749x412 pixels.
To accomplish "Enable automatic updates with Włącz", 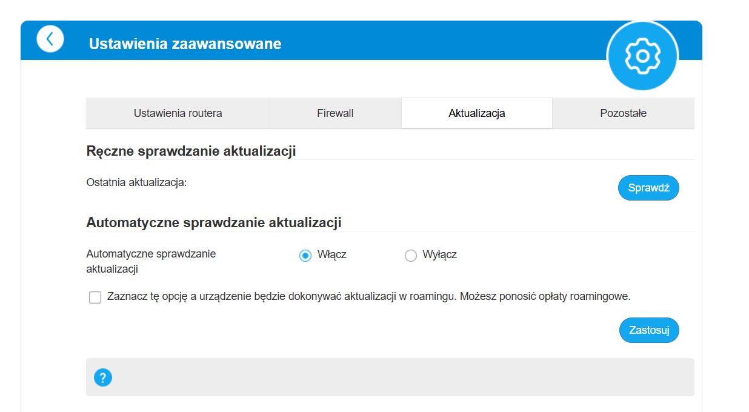I will pyautogui.click(x=306, y=255).
